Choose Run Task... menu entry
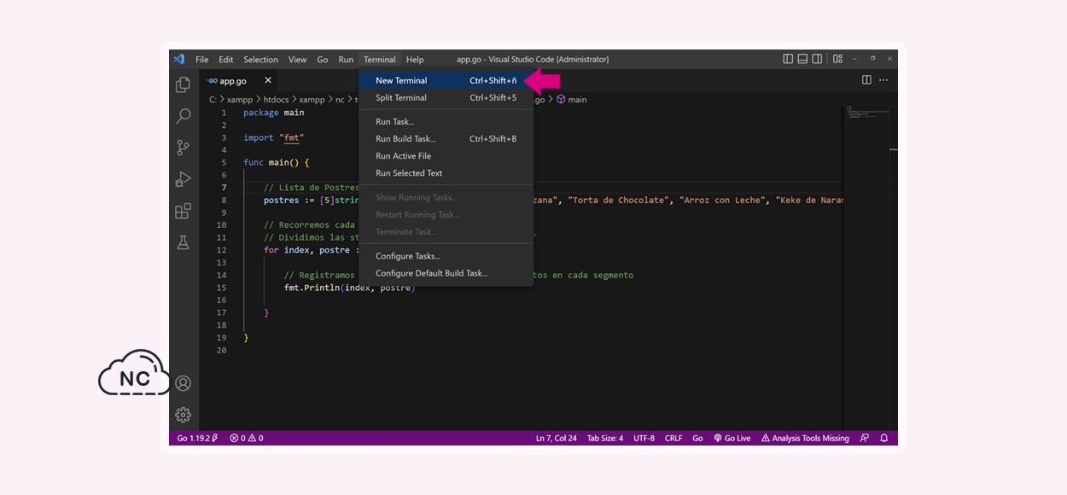The image size is (1067, 495). 446,121
